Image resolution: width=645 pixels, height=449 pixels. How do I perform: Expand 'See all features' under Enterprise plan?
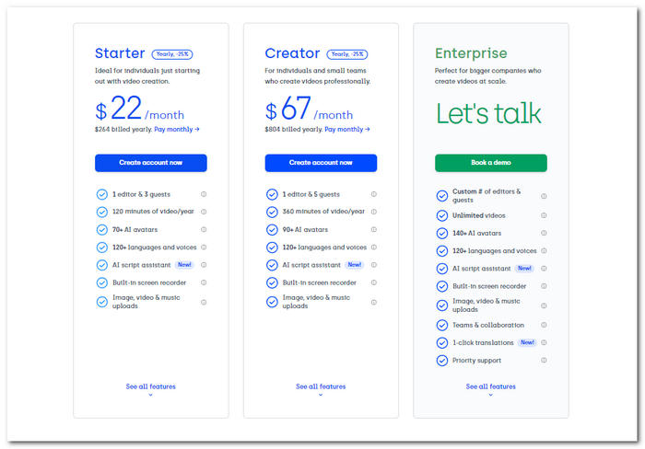pos(491,388)
